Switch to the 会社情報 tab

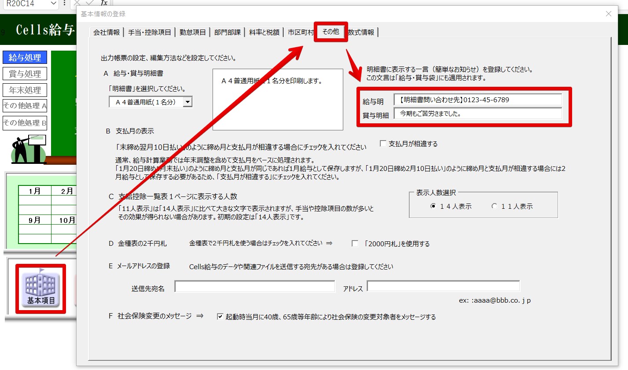click(106, 32)
